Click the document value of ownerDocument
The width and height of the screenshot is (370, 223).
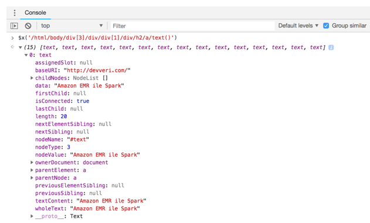(96, 163)
